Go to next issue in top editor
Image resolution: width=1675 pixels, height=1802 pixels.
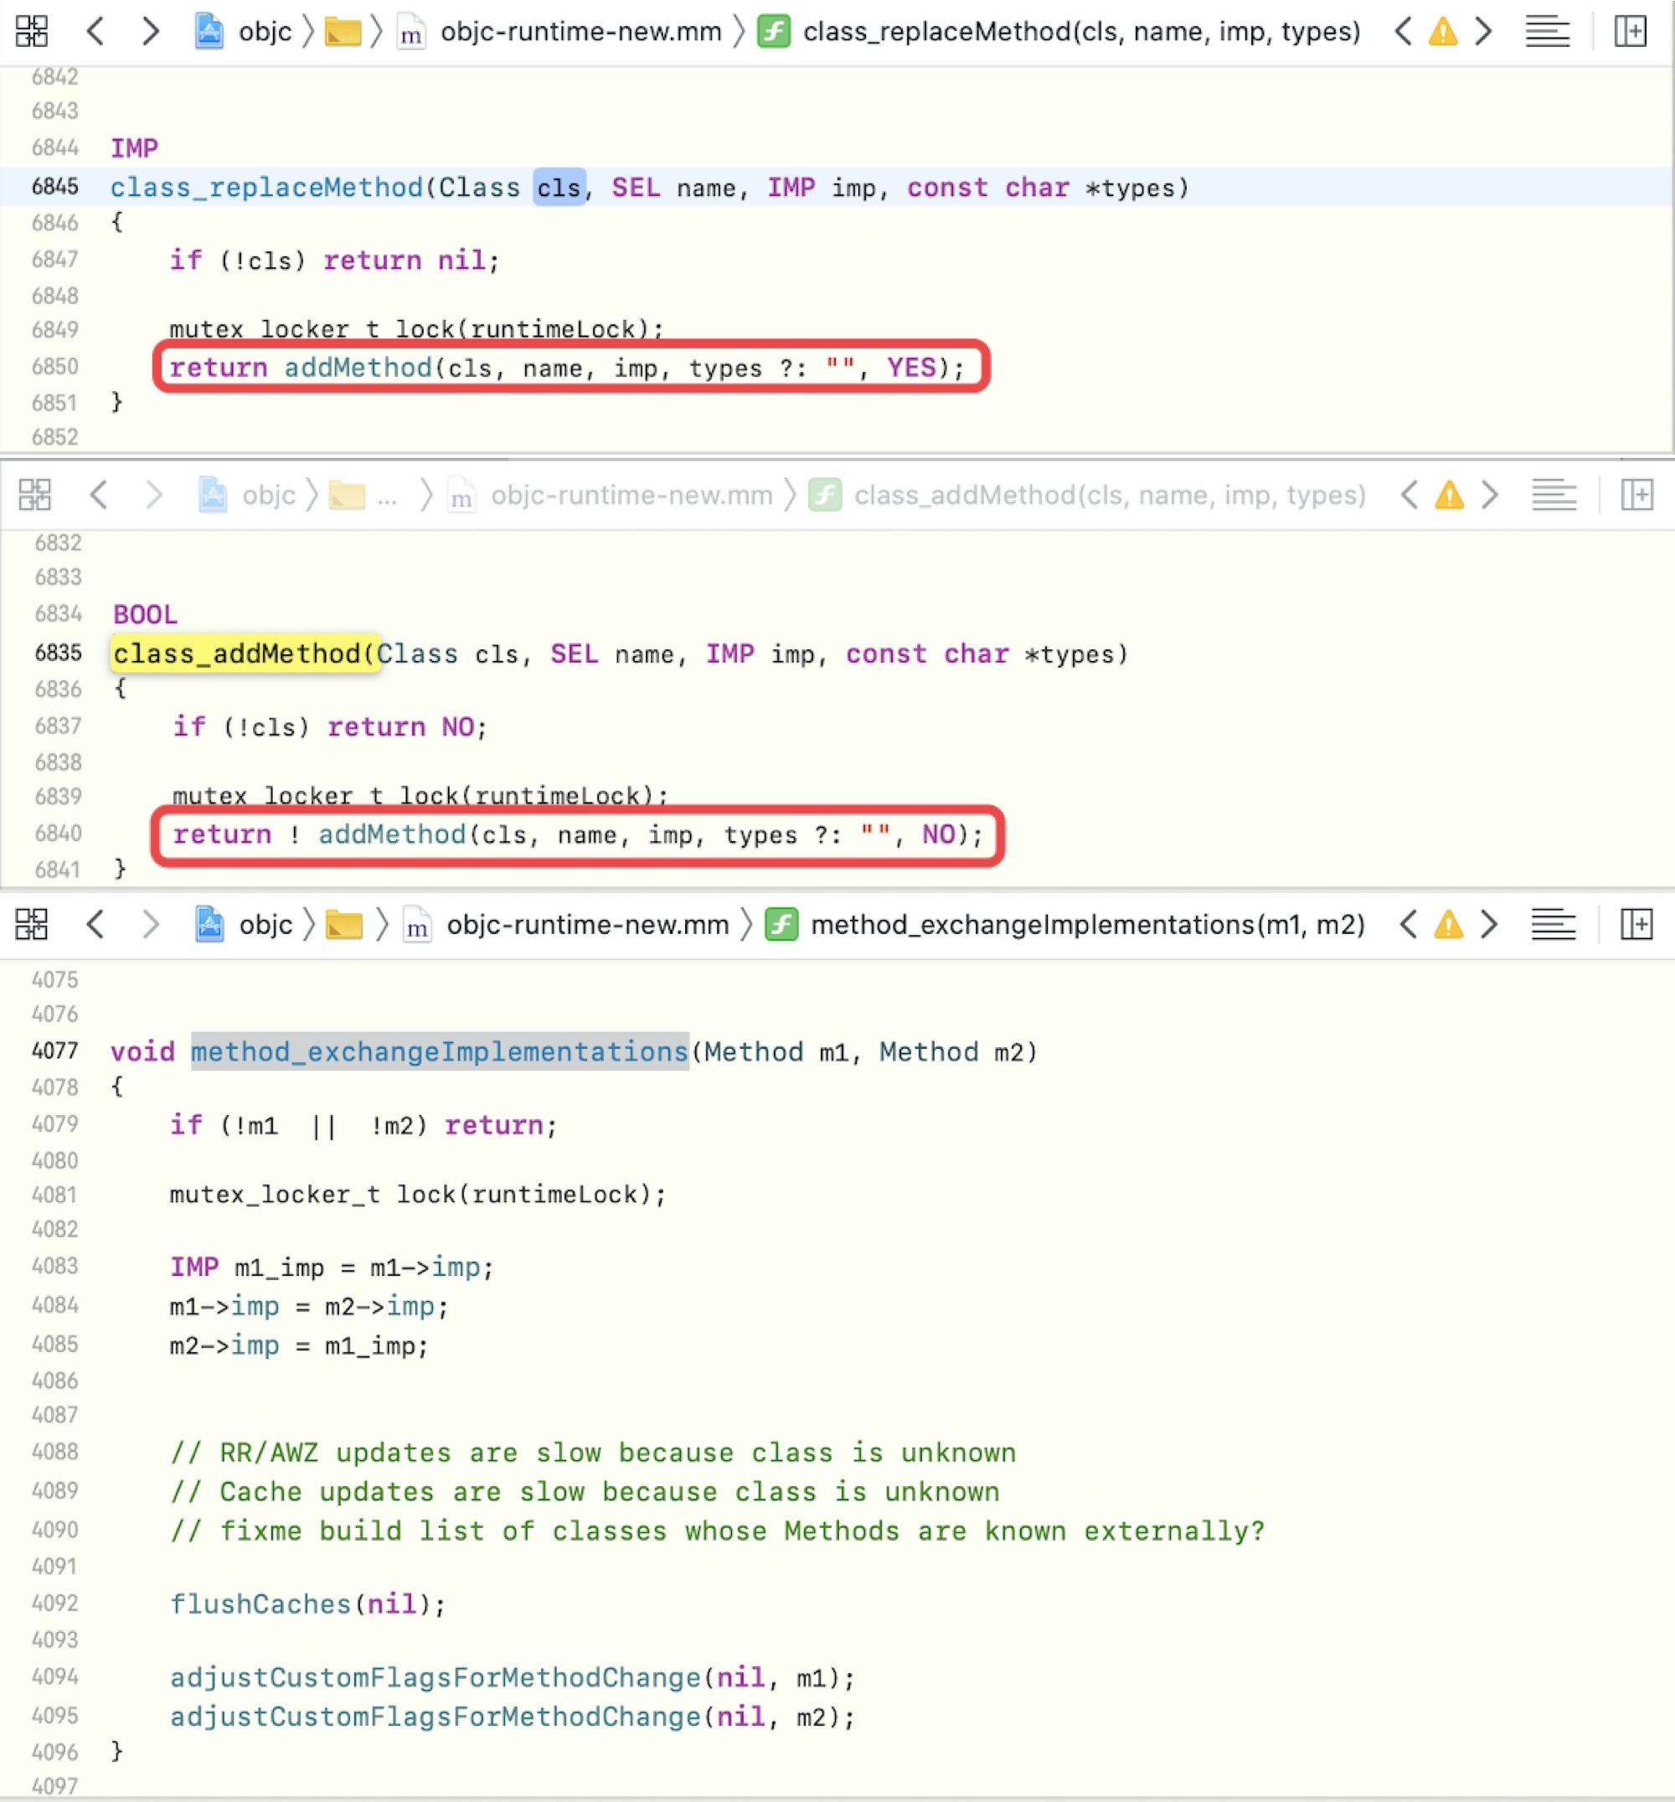(x=1484, y=31)
